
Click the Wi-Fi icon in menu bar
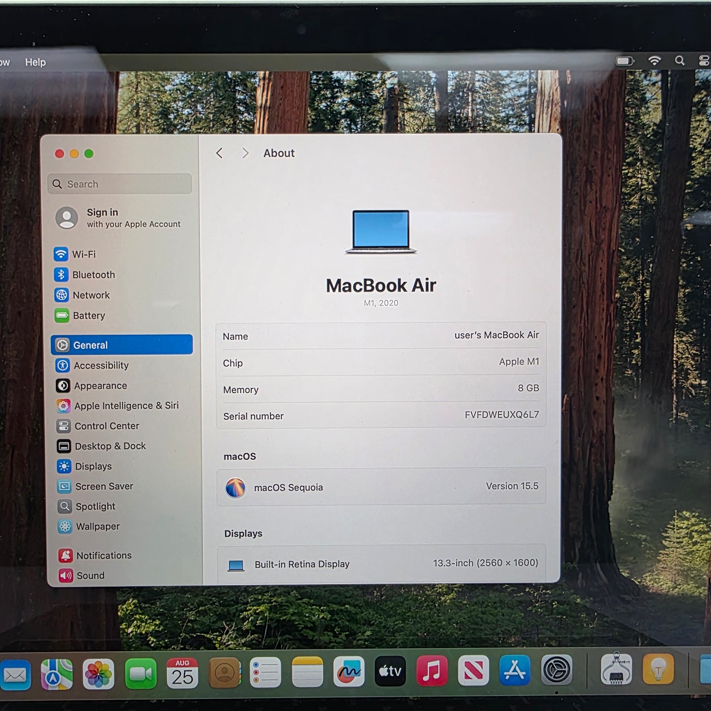tap(654, 61)
